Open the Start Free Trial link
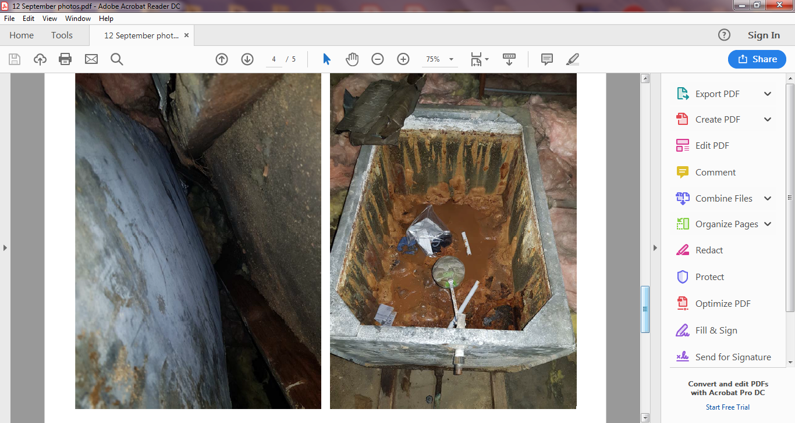 (727, 407)
